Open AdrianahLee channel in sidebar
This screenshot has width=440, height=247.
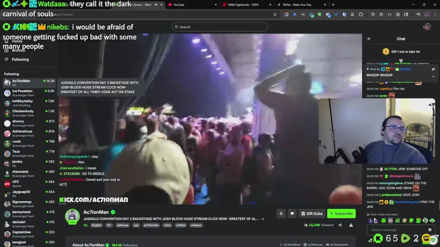pos(29,133)
